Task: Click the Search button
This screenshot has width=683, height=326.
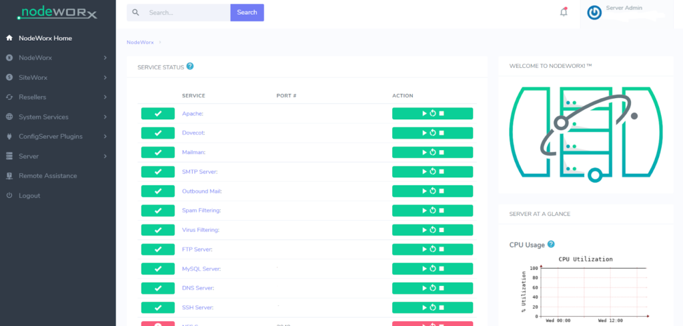Action: [x=247, y=13]
